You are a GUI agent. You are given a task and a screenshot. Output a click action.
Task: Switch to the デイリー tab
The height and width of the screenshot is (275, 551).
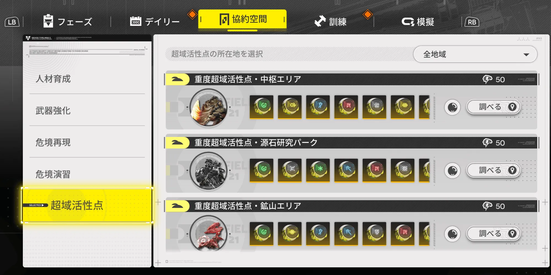pos(155,21)
